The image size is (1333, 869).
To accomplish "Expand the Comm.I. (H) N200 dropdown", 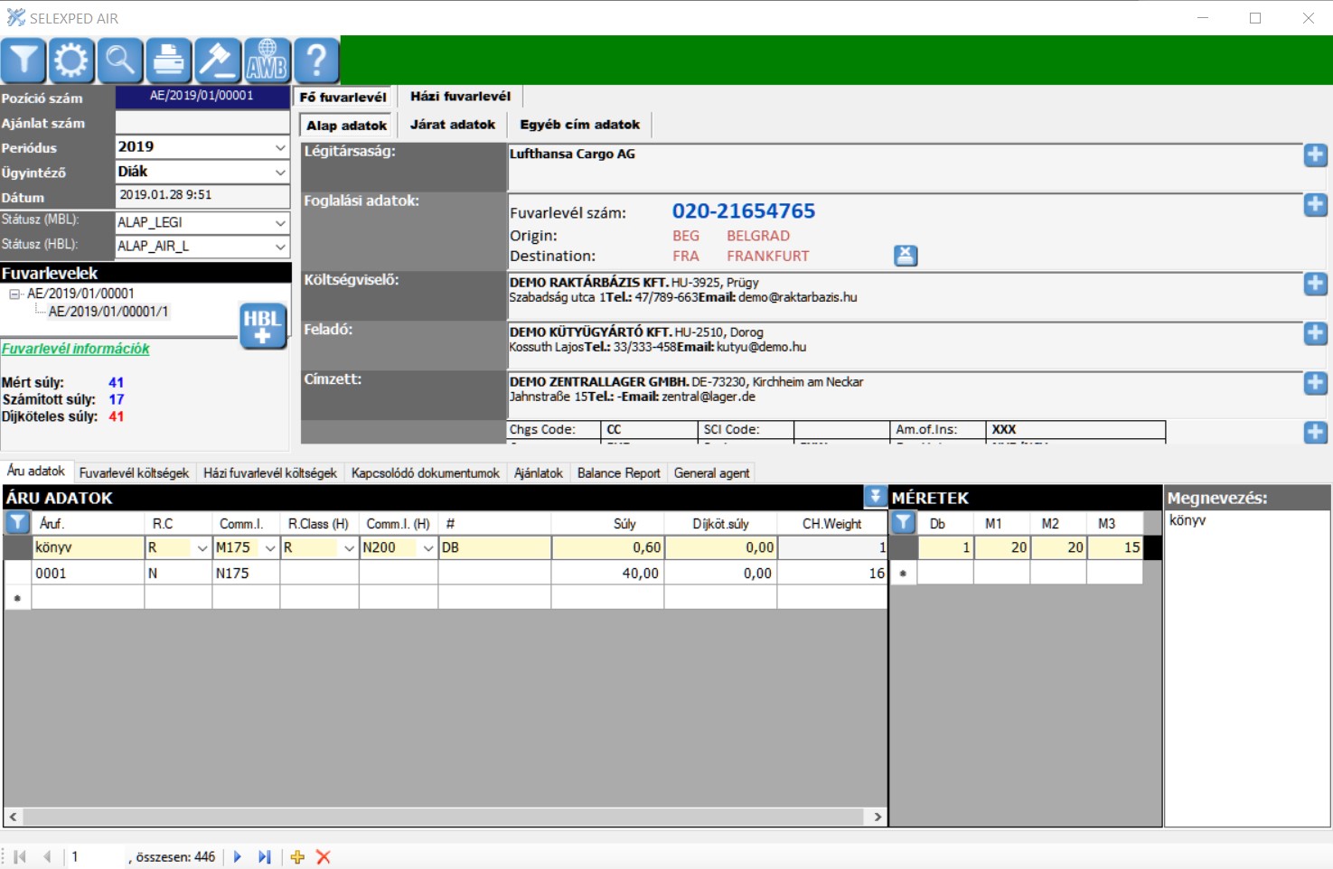I will point(428,547).
